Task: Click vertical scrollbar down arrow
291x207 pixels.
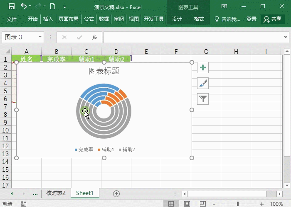Action: [287, 185]
